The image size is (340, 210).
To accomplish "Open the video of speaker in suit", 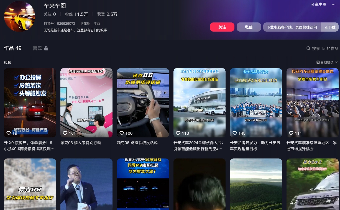I will coord(86,184).
